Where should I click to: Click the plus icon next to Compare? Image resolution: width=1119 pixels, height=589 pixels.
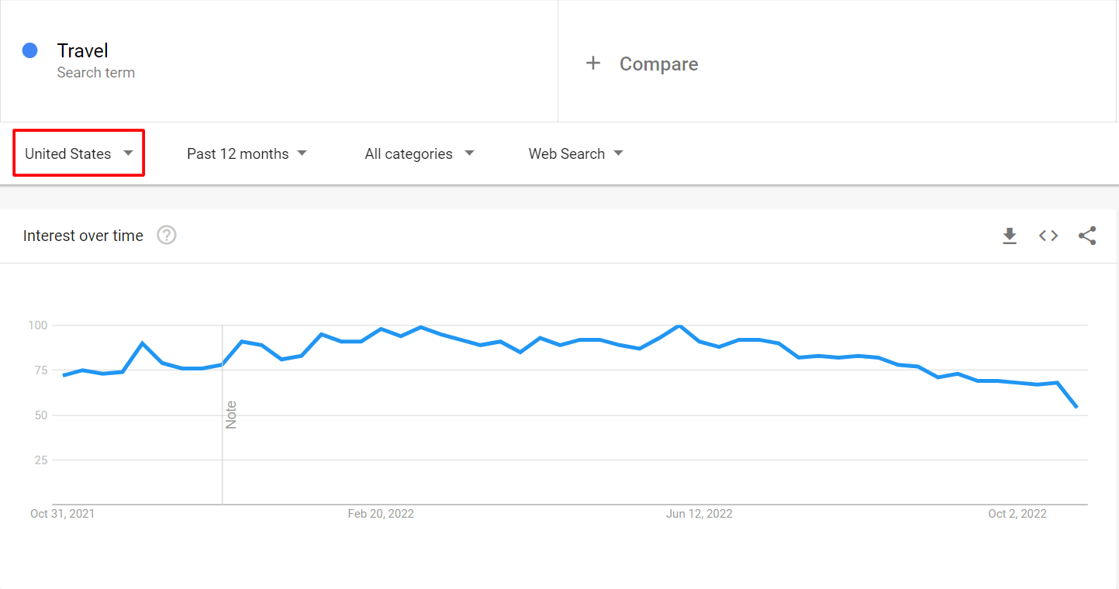[x=593, y=64]
